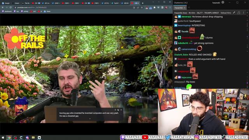Click the Chatterino chat scrollbar
The width and height of the screenshot is (249, 140).
pos(247,52)
